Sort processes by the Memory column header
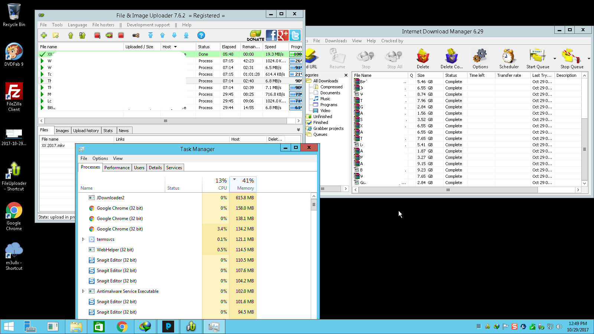 [243, 184]
